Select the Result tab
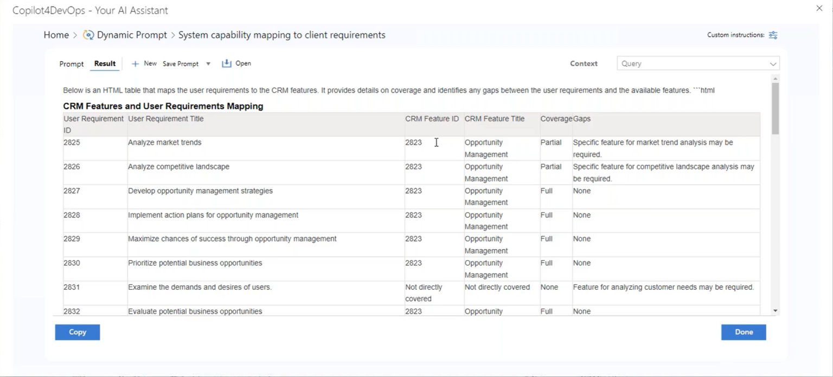833x377 pixels. click(105, 63)
